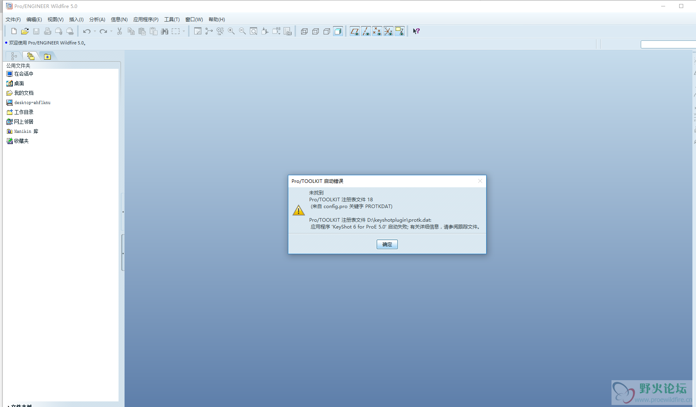Click the context-sensitive help cursor icon
Viewport: 696px width, 407px height.
pos(416,31)
